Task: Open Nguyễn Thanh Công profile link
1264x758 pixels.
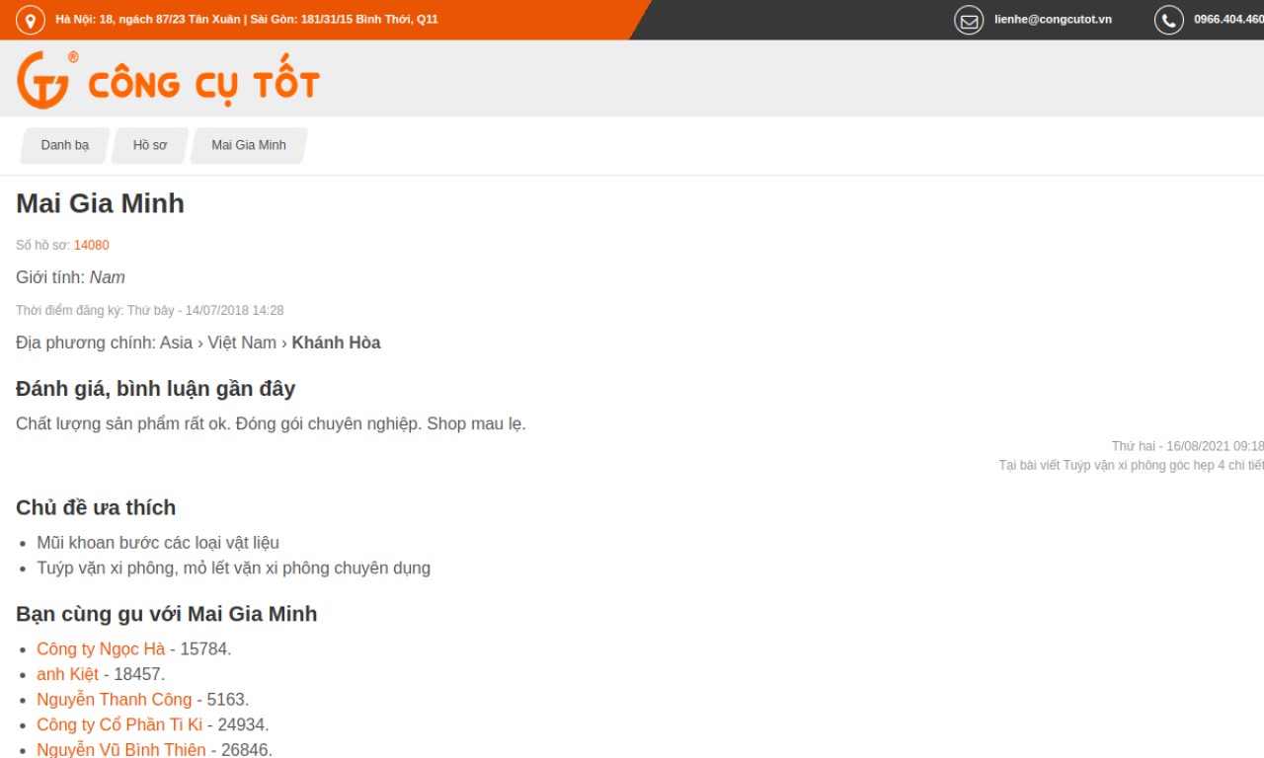Action: [114, 700]
